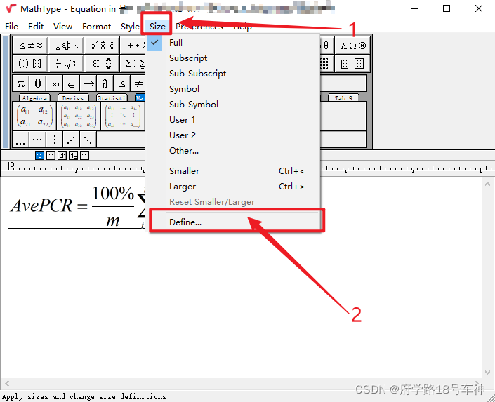Switch to the Statistics tab
The height and width of the screenshot is (402, 495).
(112, 98)
